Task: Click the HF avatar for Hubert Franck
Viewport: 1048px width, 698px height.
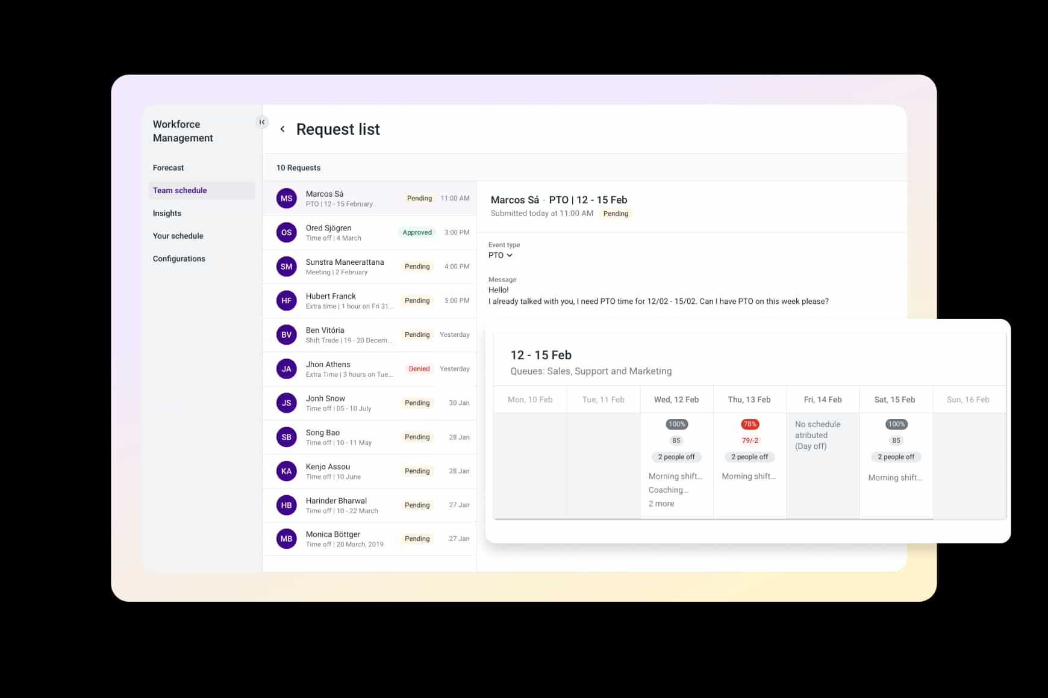Action: pyautogui.click(x=286, y=301)
